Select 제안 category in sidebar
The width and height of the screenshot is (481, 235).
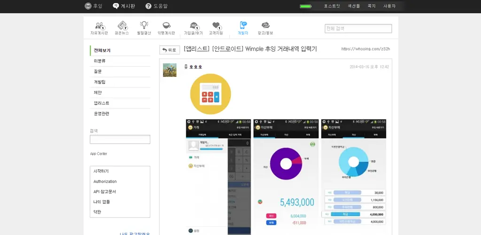coord(120,93)
